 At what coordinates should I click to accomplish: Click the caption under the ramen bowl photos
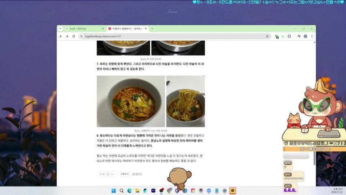click(151, 131)
